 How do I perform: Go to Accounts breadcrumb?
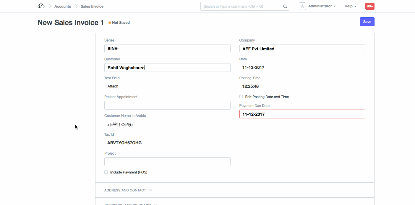point(63,6)
